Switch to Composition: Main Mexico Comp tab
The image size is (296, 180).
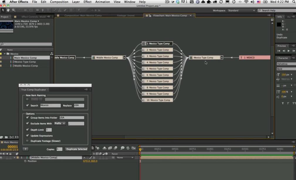(x=83, y=16)
